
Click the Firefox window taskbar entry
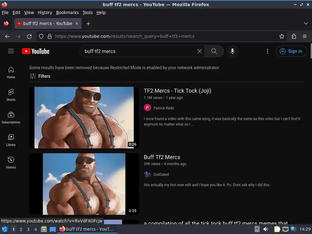tap(87, 229)
